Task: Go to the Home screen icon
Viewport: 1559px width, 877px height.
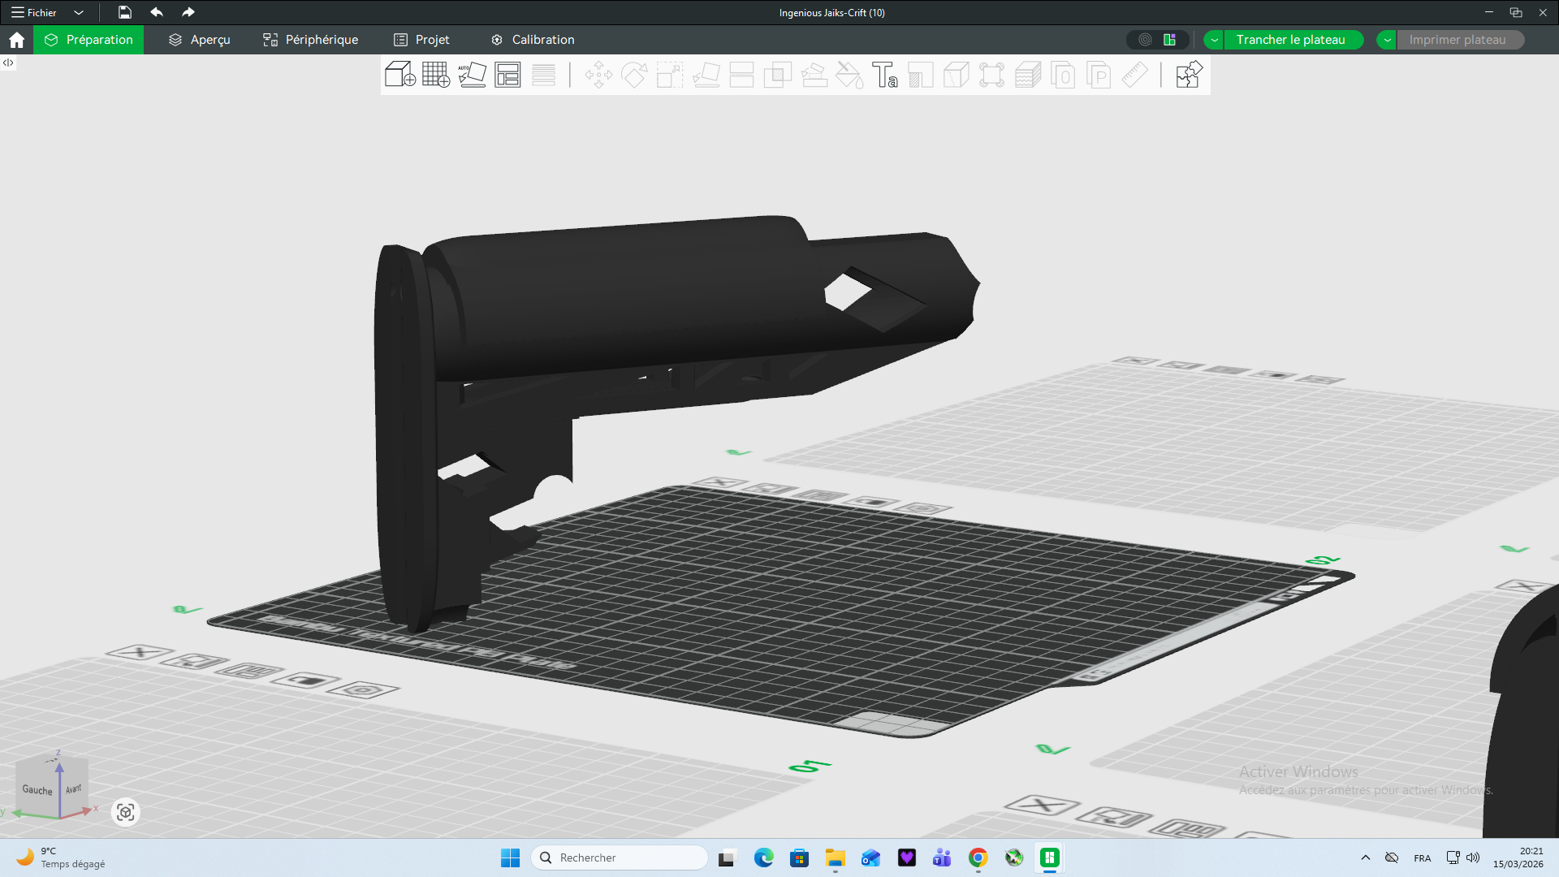Action: point(16,40)
